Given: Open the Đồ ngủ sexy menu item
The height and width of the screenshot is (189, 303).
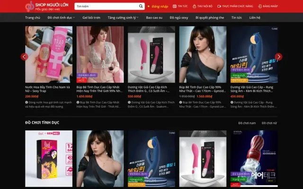Looking at the screenshot, I should (179, 17).
